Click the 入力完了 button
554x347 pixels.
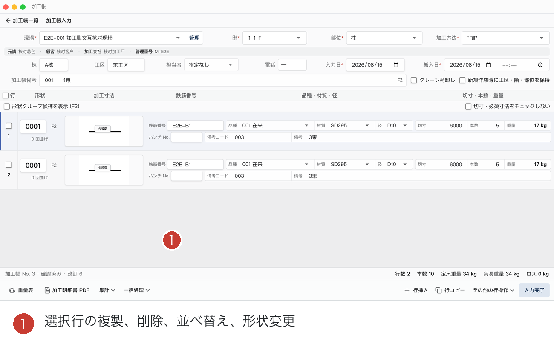tap(534, 290)
